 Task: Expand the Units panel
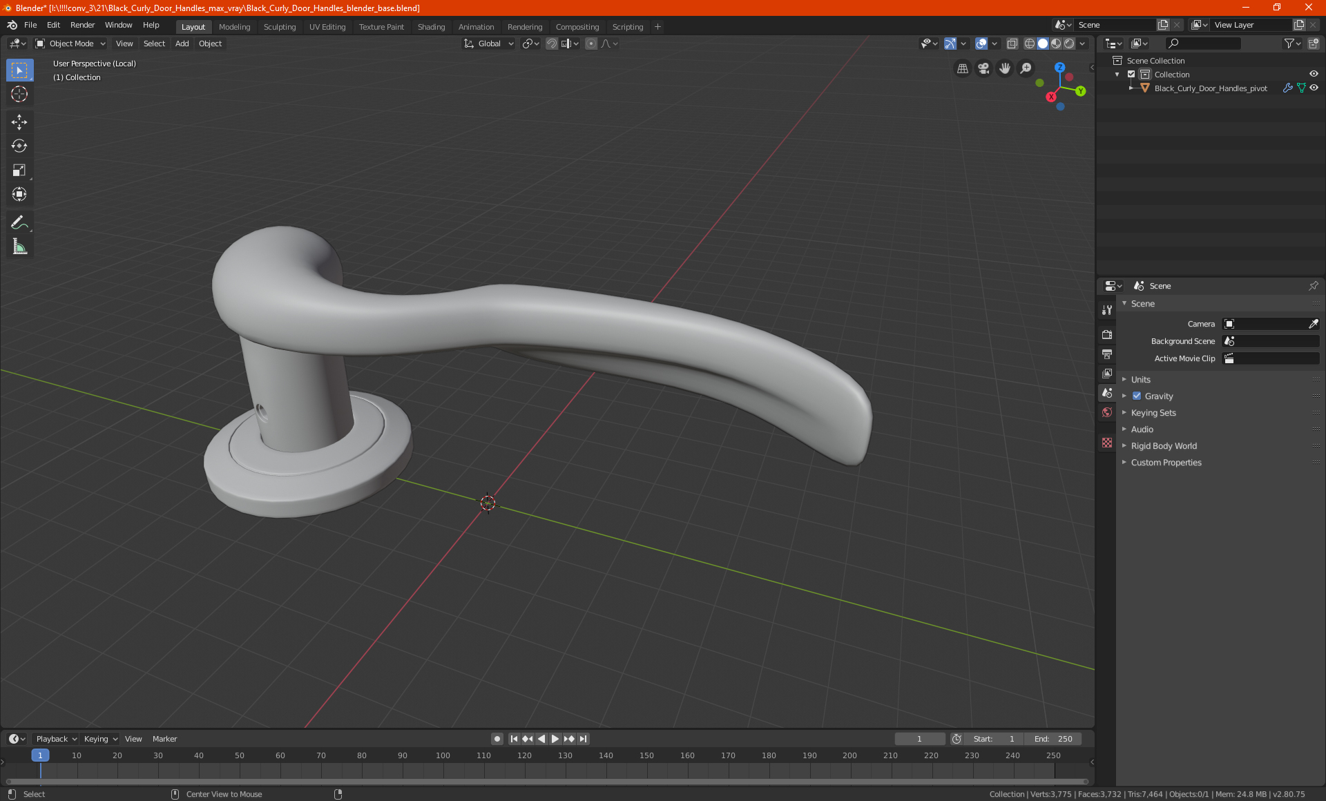coord(1140,380)
